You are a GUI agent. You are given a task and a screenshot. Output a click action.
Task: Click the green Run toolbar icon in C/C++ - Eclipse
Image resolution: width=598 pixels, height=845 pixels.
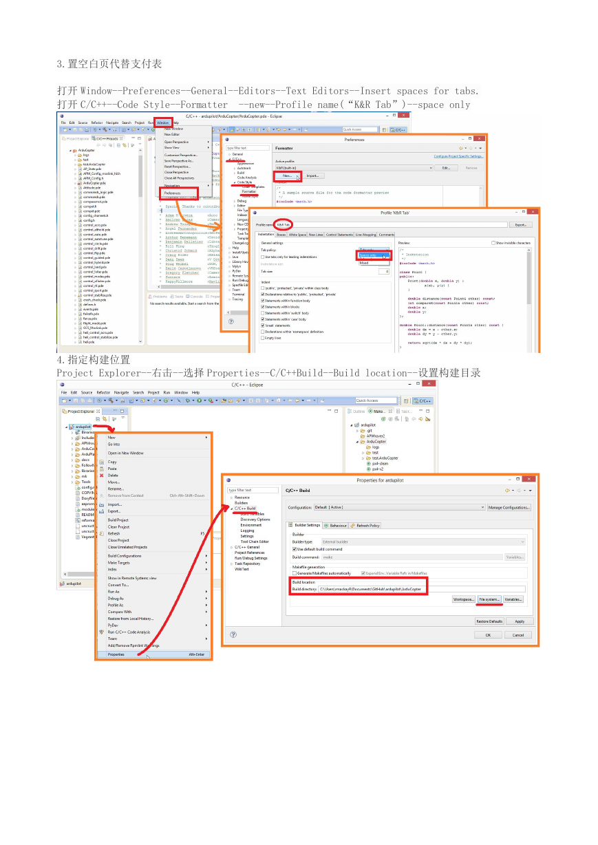(200, 400)
